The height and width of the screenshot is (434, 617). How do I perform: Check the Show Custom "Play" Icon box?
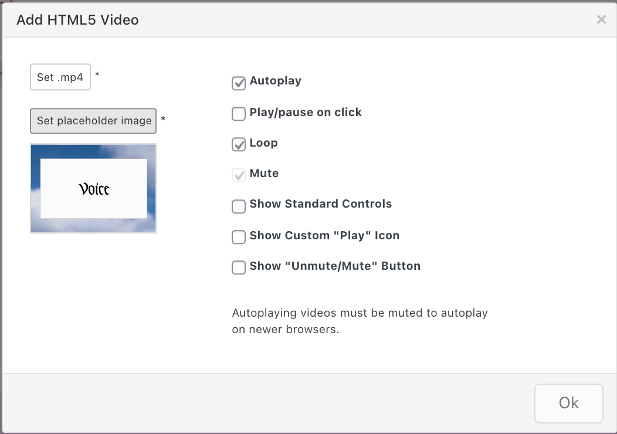239,237
